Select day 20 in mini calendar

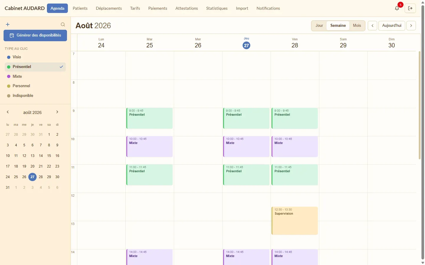click(32, 166)
